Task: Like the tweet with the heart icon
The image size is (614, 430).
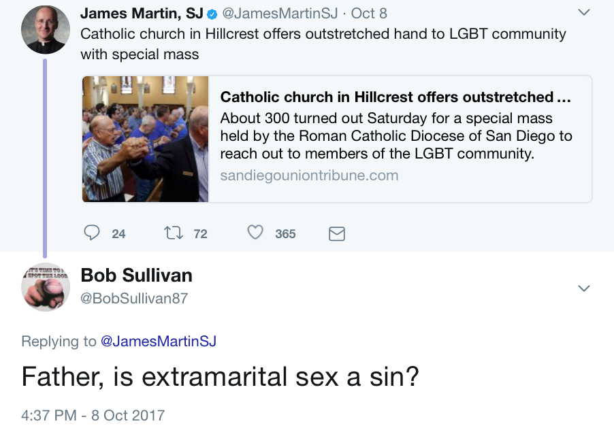Action: pos(255,233)
